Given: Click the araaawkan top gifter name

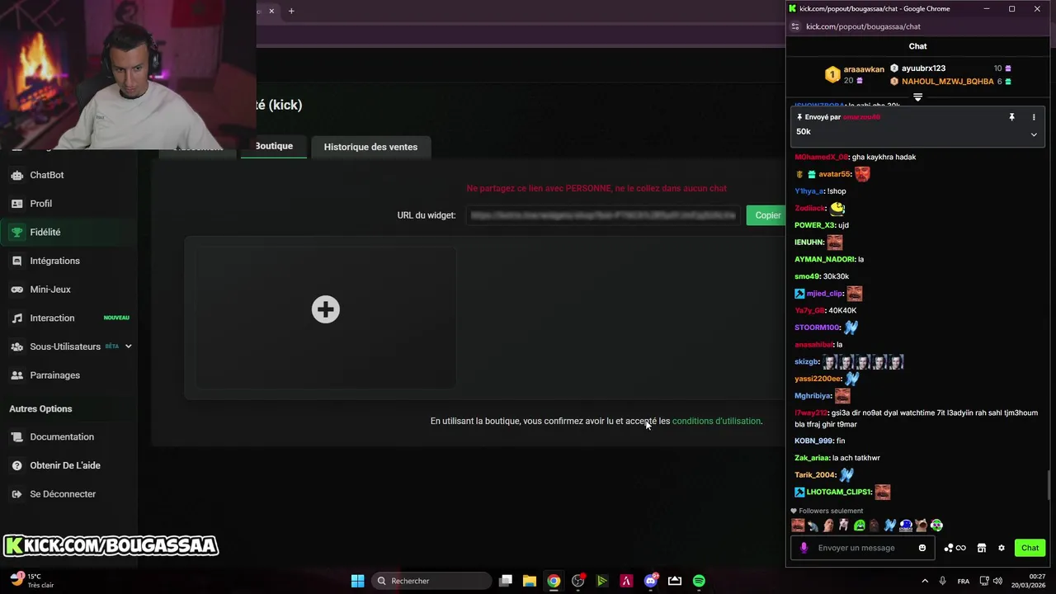Looking at the screenshot, I should (864, 69).
